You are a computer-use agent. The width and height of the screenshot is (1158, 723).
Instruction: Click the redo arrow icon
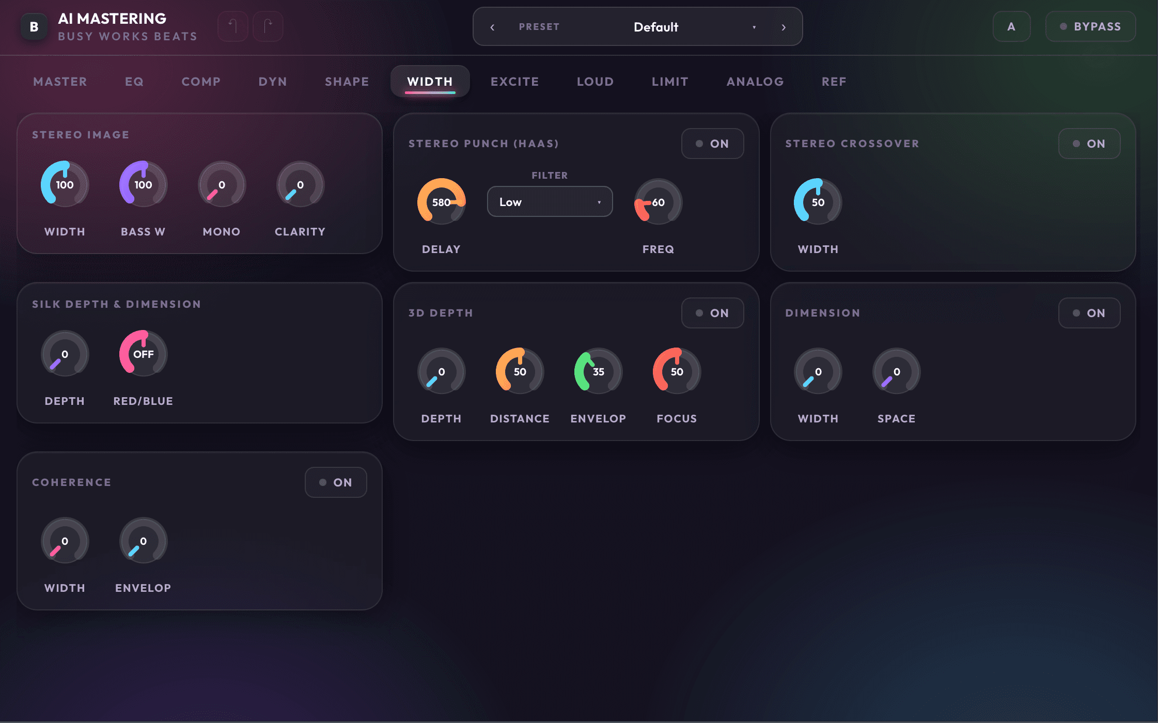point(268,26)
